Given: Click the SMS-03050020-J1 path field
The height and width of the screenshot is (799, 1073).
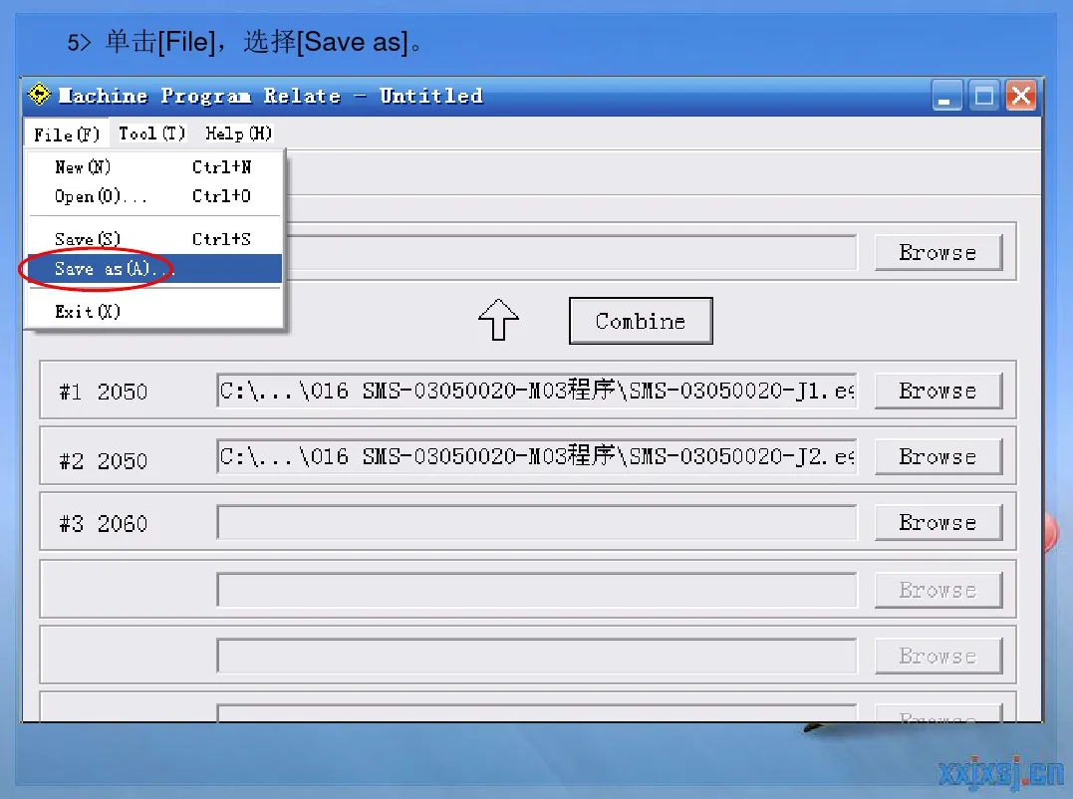Looking at the screenshot, I should (536, 390).
